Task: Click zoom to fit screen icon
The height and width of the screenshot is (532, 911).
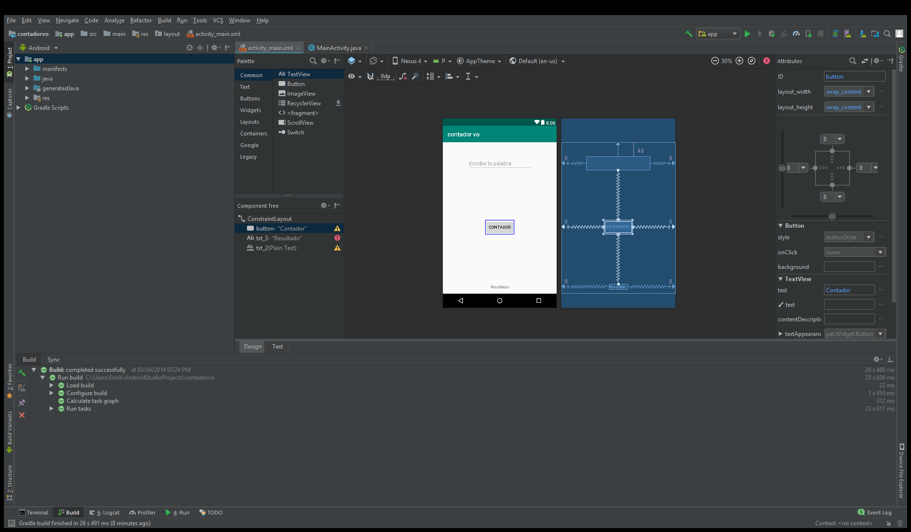Action: pyautogui.click(x=752, y=61)
